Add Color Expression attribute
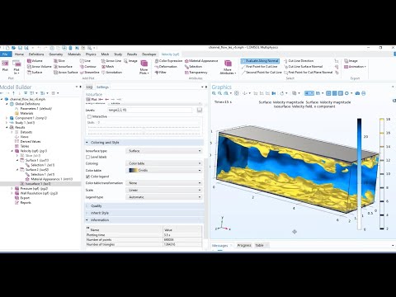The height and width of the screenshot is (297, 396). click(168, 61)
